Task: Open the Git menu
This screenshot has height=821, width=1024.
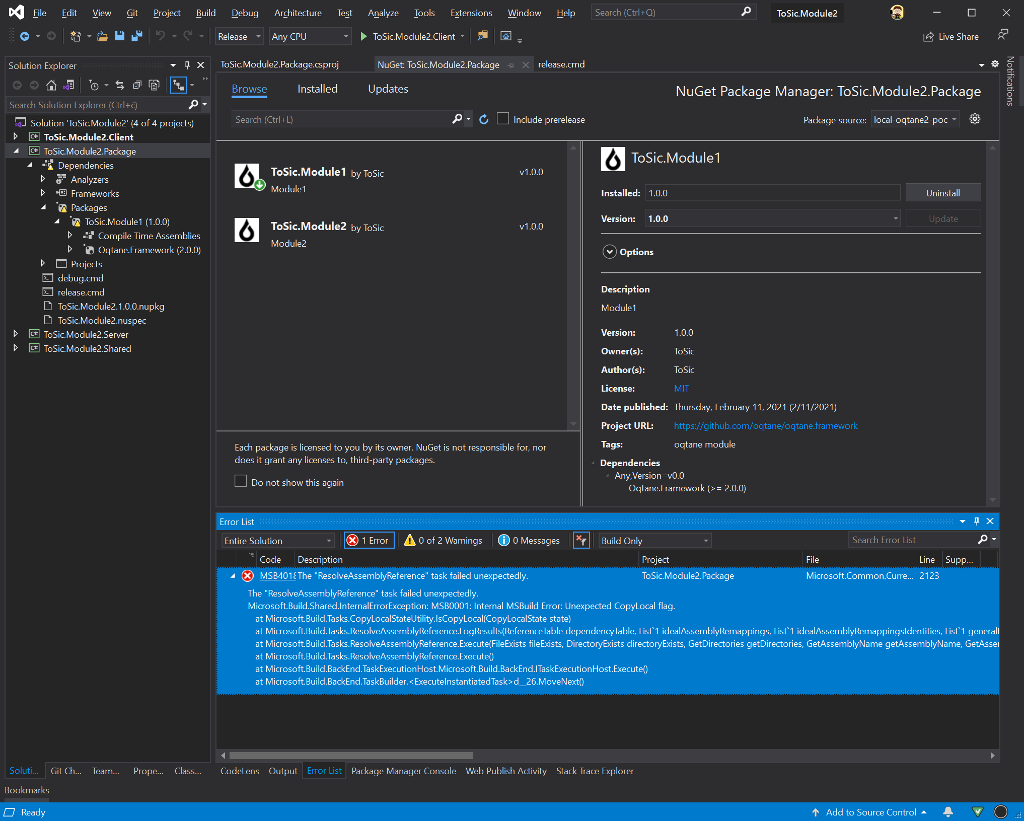Action: pyautogui.click(x=132, y=13)
